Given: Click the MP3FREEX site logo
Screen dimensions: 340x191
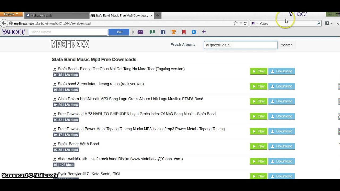Looking at the screenshot, I should click(x=70, y=44).
